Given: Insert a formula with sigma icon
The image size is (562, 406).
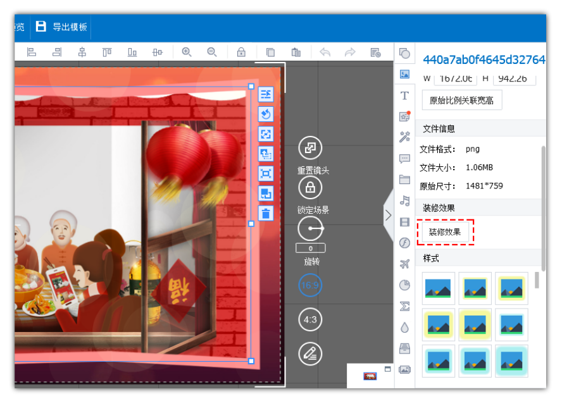Looking at the screenshot, I should 404,307.
